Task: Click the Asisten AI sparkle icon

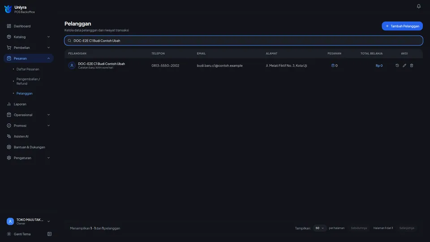Action: (x=9, y=136)
